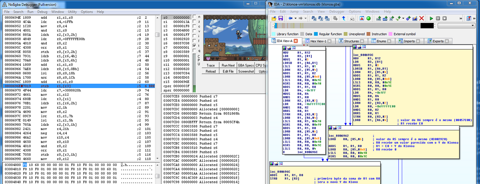The height and width of the screenshot is (184, 480).
Task: Click the red X delete icon in IDA
Action: [422, 18]
